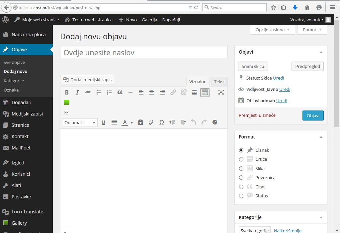340x233 pixels.
Task: Center align text
Action: coord(151,93)
